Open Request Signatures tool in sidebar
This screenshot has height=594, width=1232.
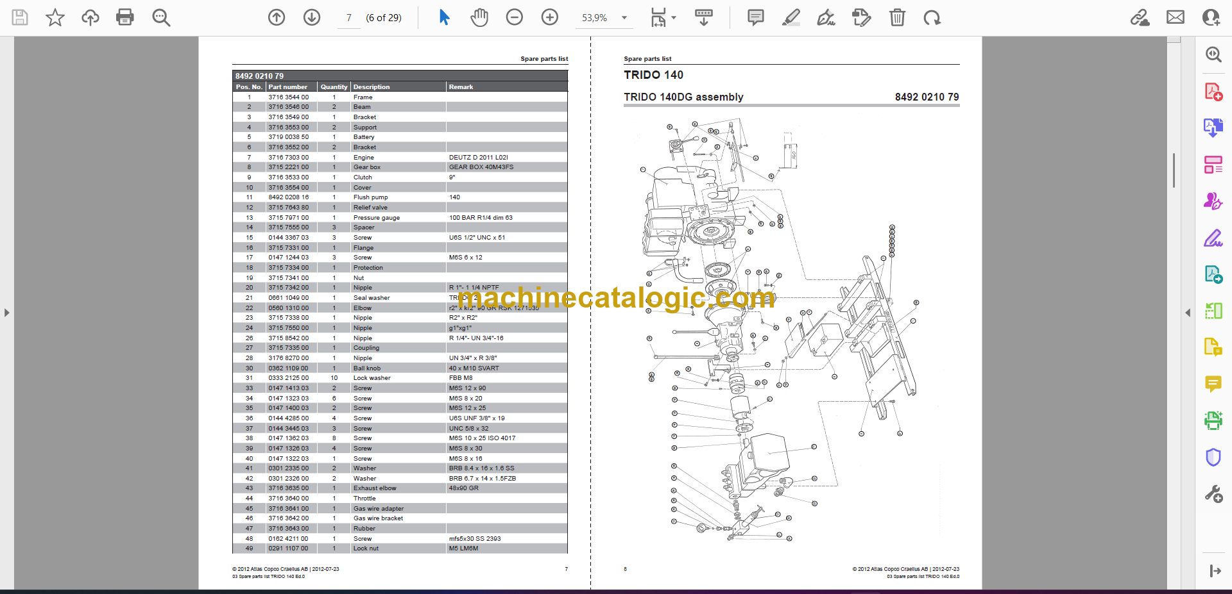tap(1213, 201)
